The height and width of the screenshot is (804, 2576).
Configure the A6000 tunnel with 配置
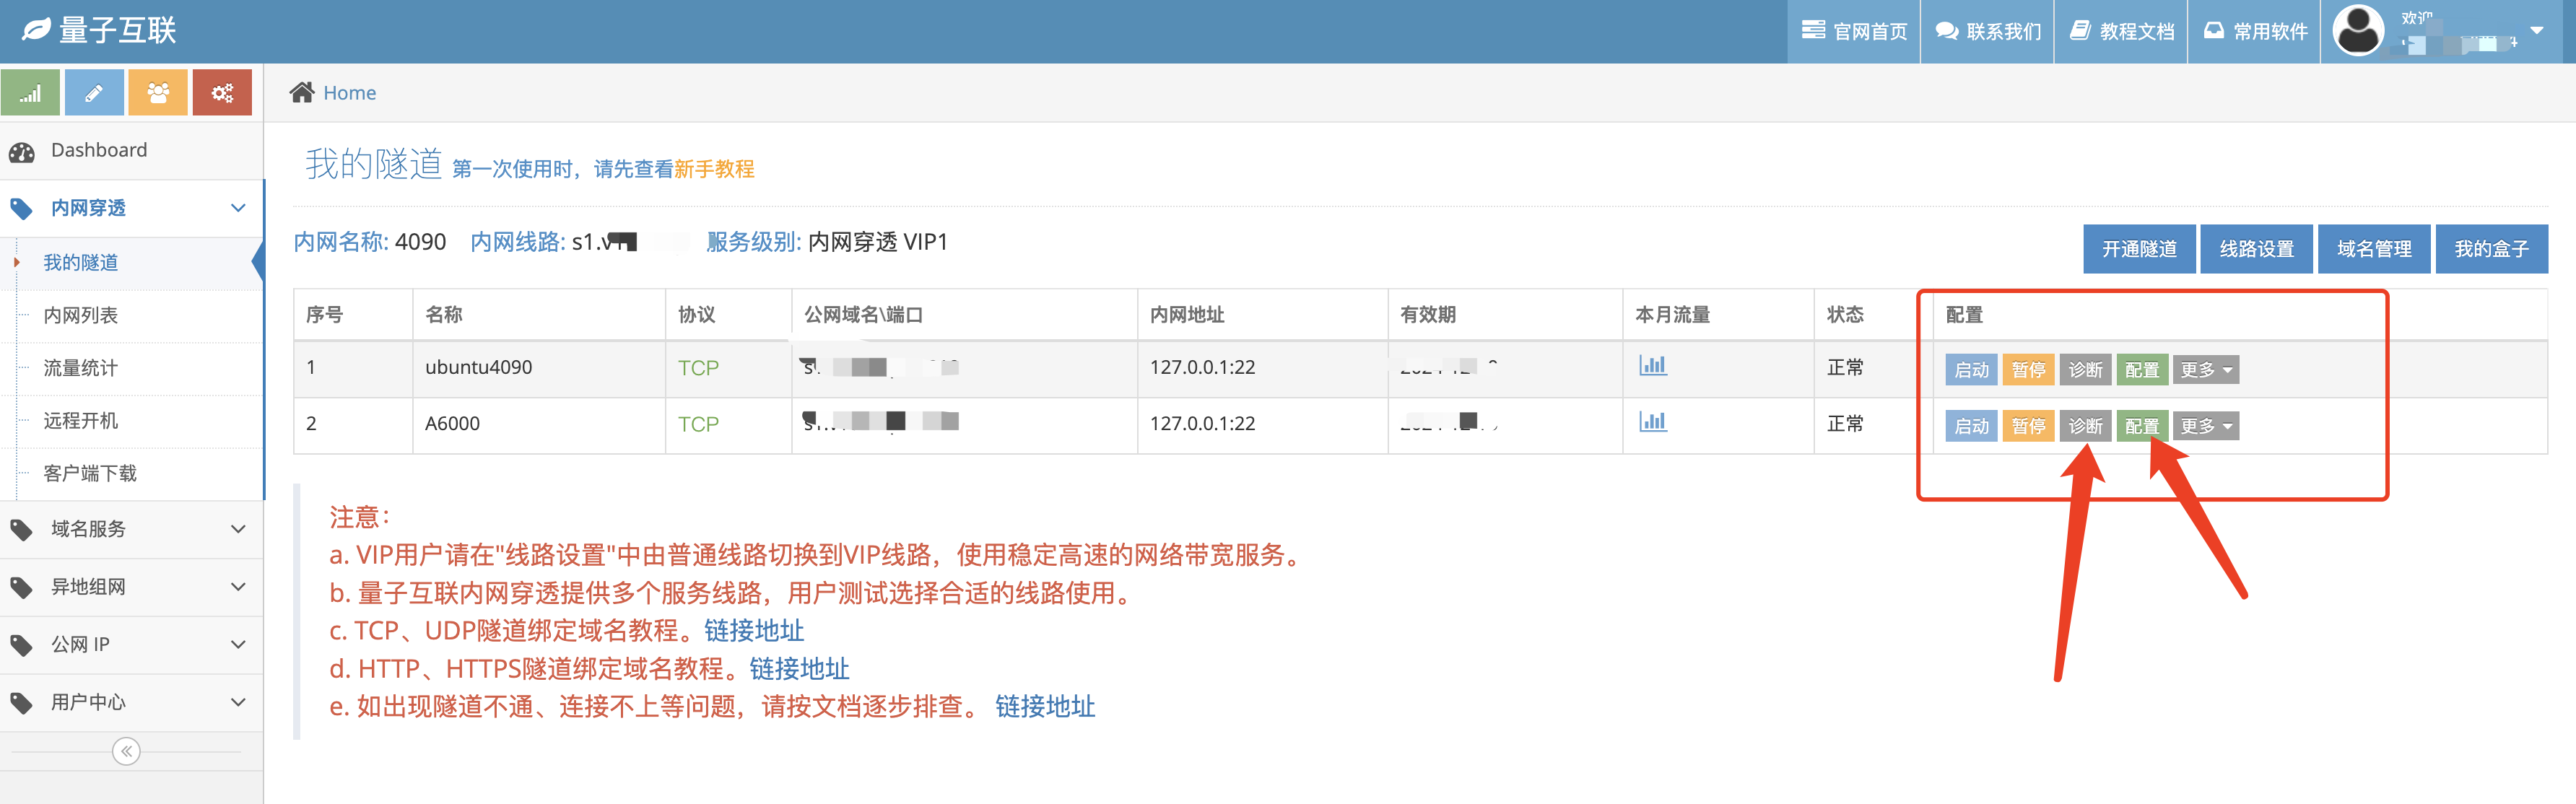tap(2142, 426)
